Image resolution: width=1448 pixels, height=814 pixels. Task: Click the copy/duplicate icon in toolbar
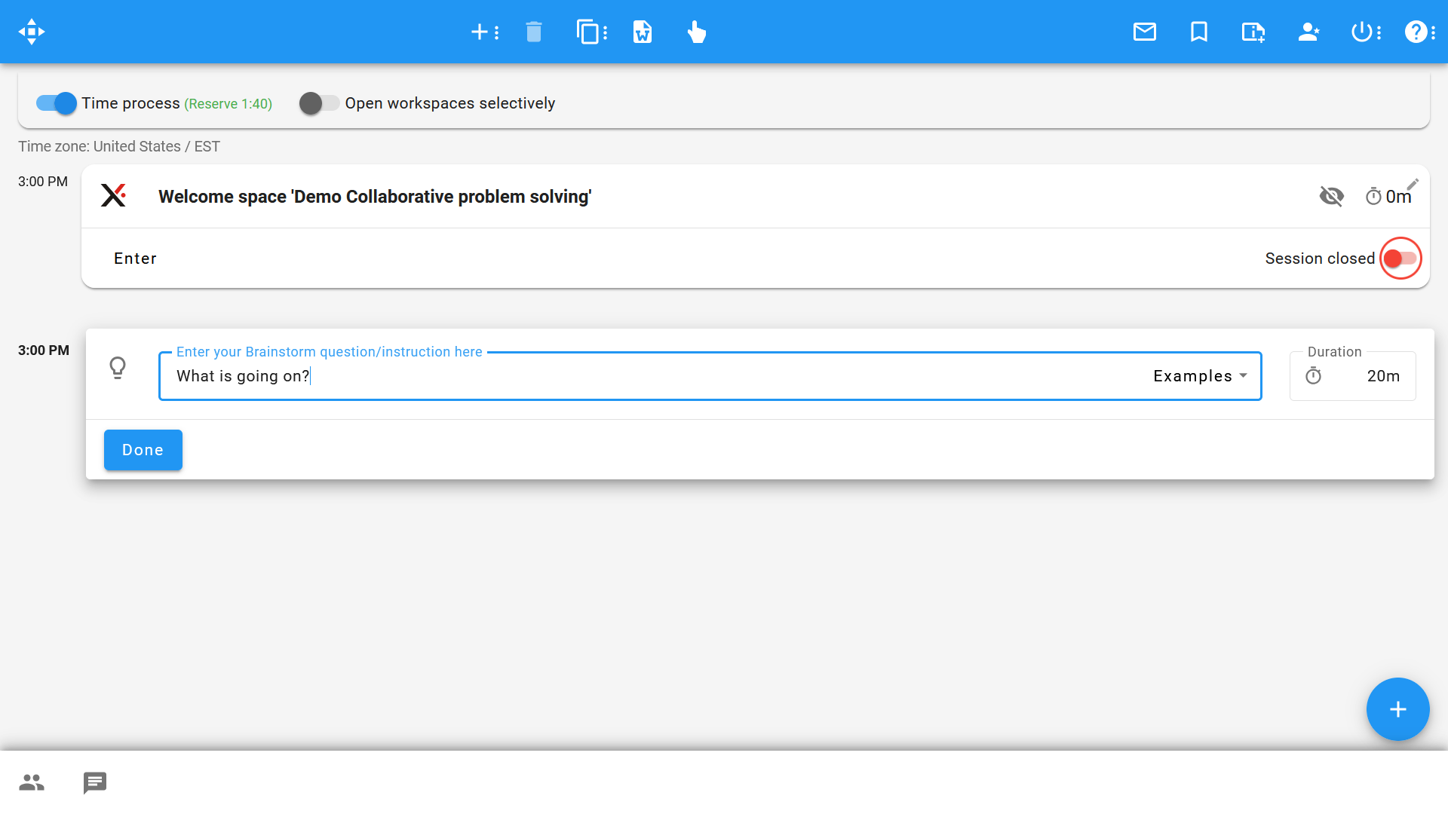point(587,32)
